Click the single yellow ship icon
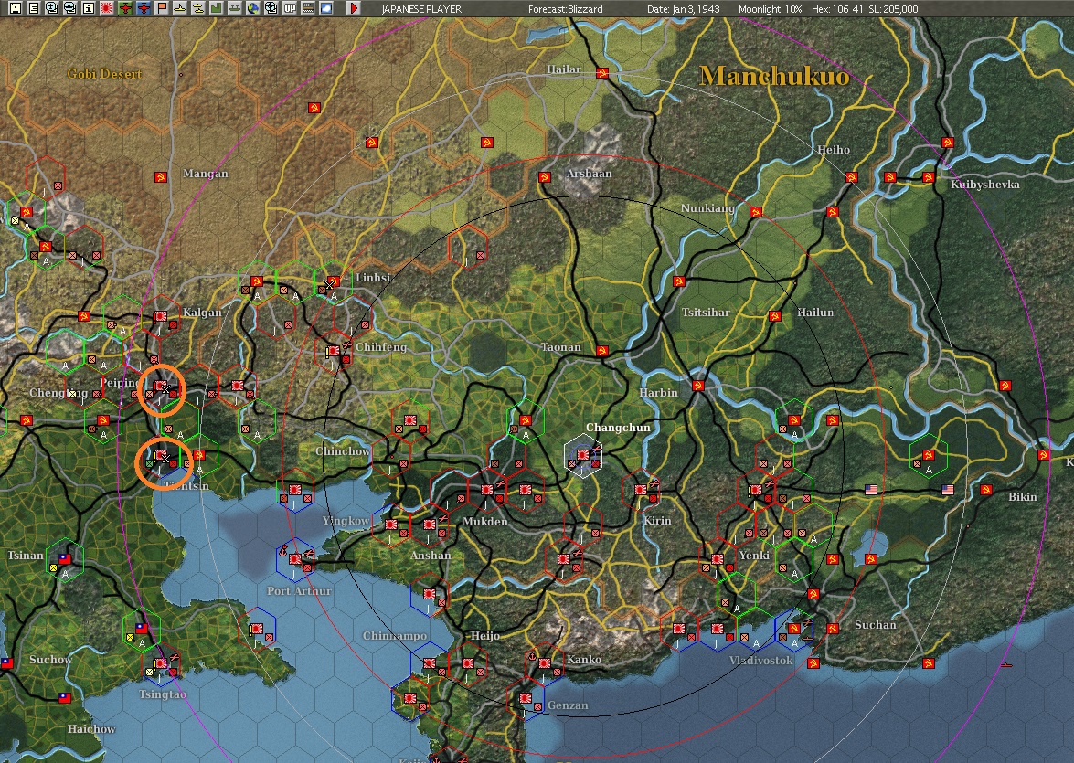Viewport: 1074px width, 763px height. [x=179, y=8]
